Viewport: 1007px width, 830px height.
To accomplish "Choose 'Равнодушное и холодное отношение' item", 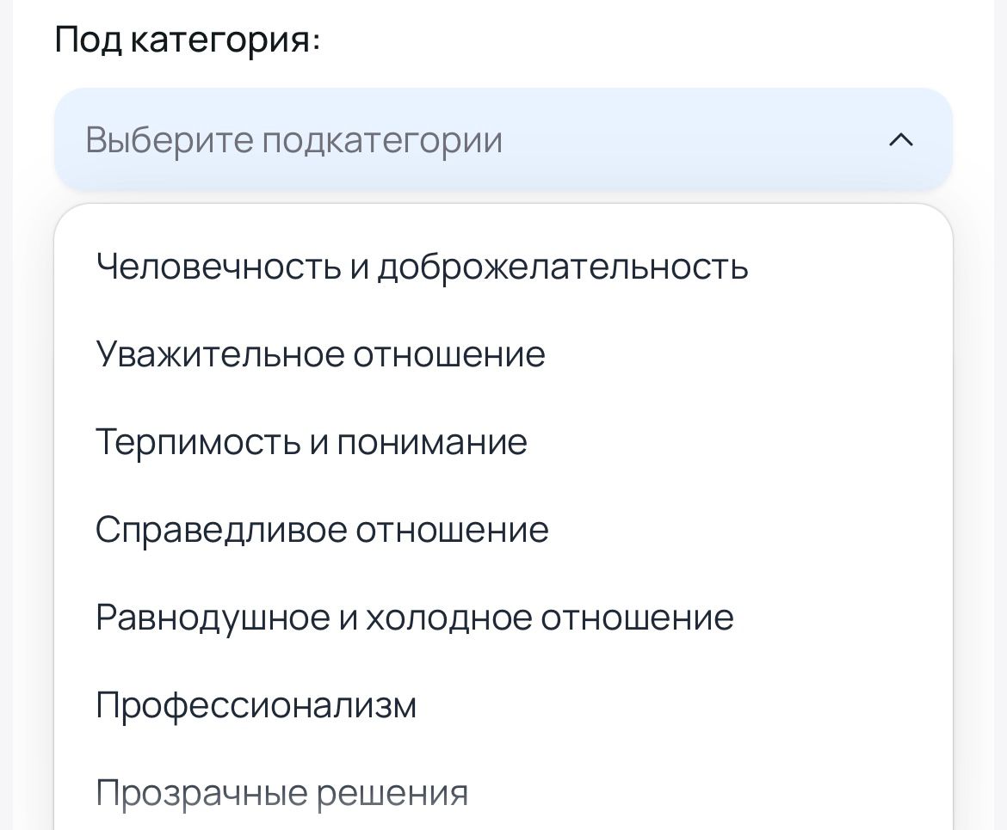I will pyautogui.click(x=414, y=618).
